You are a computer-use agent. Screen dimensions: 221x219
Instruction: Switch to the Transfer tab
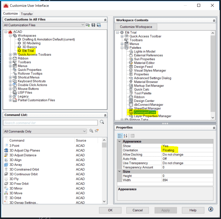27,14
